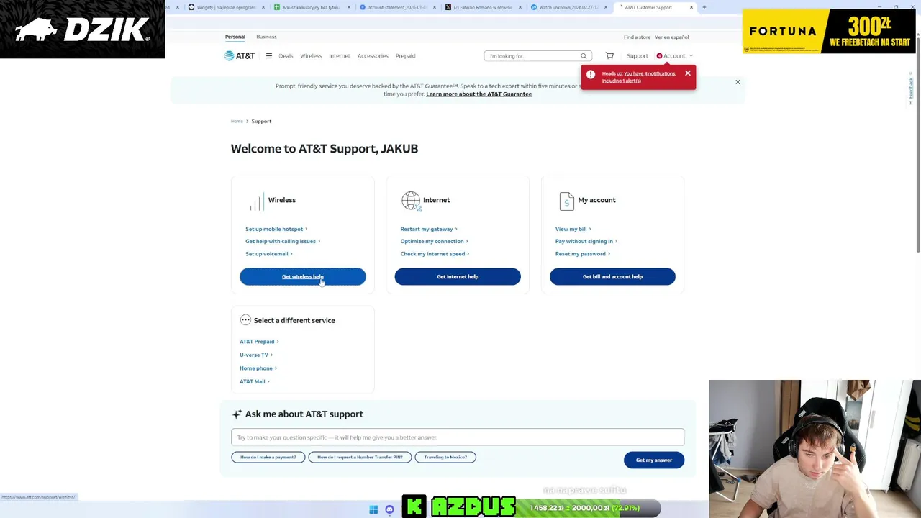This screenshot has width=921, height=518.
Task: Open View my bill
Action: 573,229
